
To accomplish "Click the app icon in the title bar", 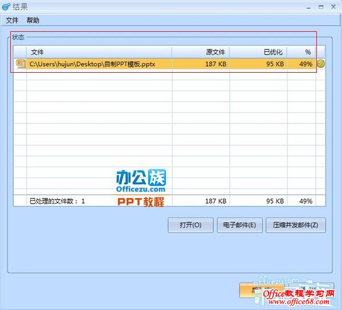I will (x=6, y=6).
